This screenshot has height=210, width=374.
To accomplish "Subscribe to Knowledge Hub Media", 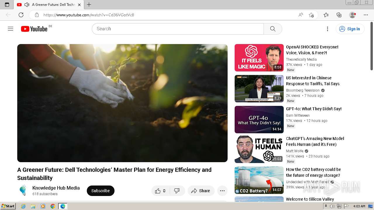I will tap(101, 191).
